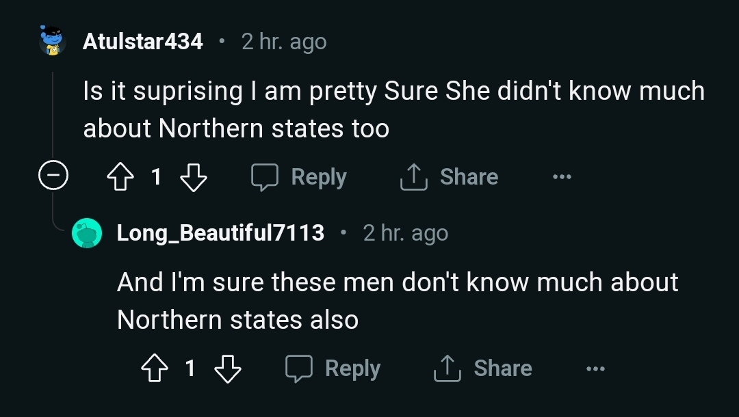
Task: Reply to Atulstar434's comment
Action: (x=299, y=177)
